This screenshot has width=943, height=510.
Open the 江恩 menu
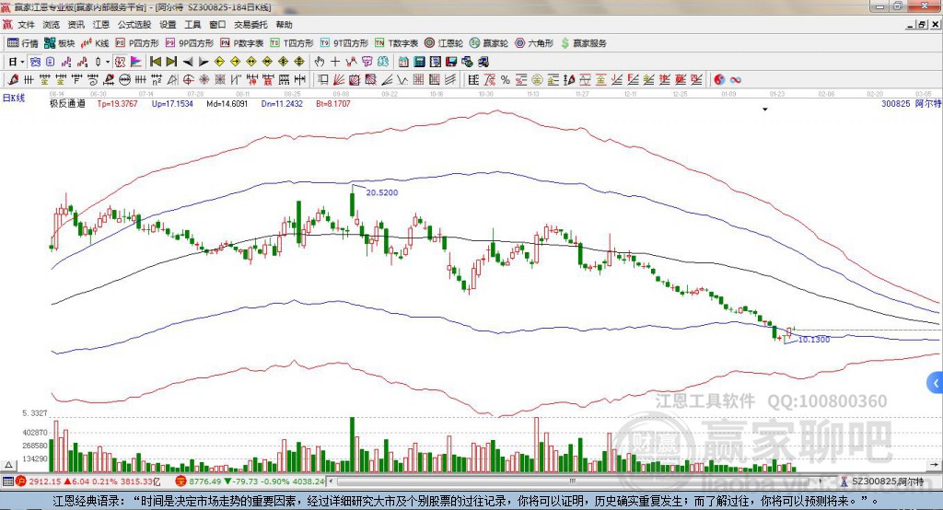(x=100, y=25)
